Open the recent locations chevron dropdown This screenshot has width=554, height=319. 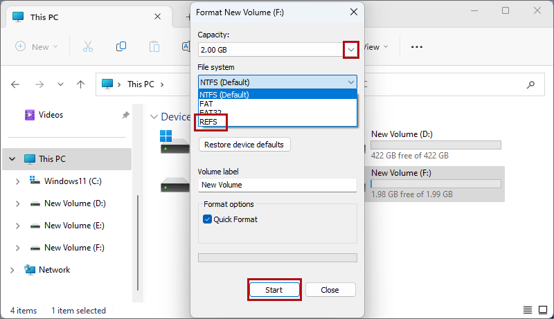pyautogui.click(x=60, y=84)
